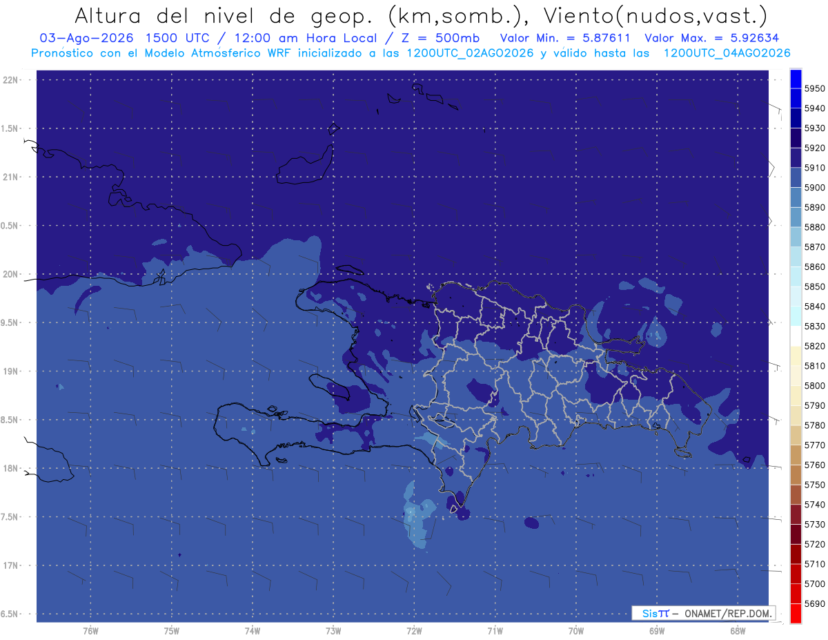Click the "1.5N" latitude label
The image size is (828, 640).
coord(10,128)
